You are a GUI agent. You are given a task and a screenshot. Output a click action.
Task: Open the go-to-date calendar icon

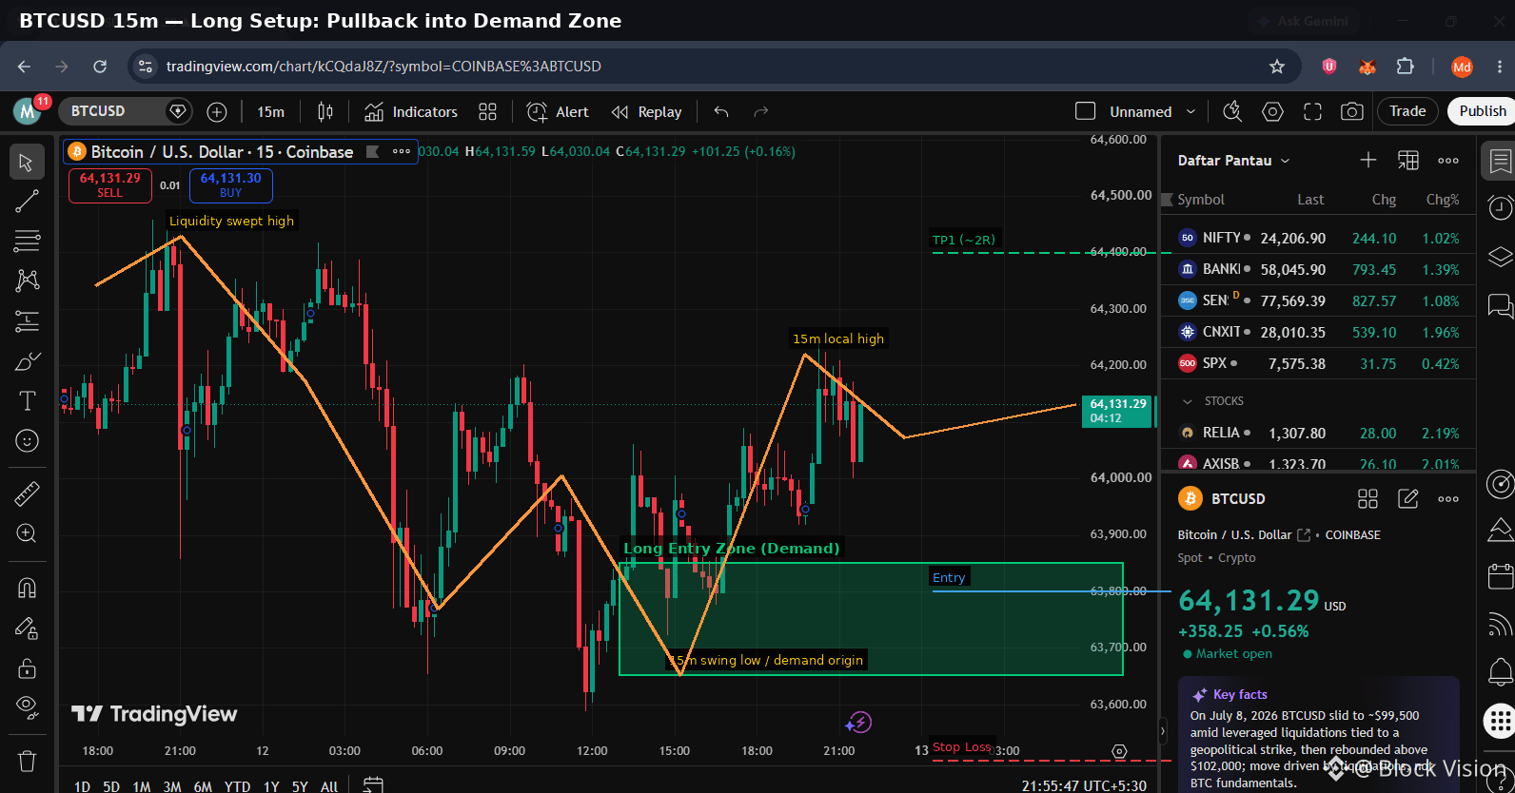point(373,784)
